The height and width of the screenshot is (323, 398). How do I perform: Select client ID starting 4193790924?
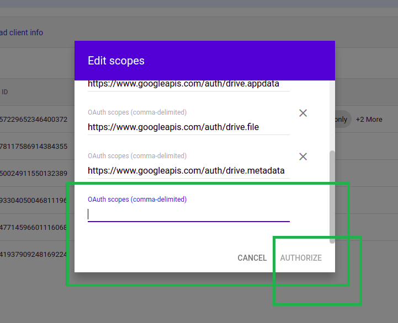(33, 254)
